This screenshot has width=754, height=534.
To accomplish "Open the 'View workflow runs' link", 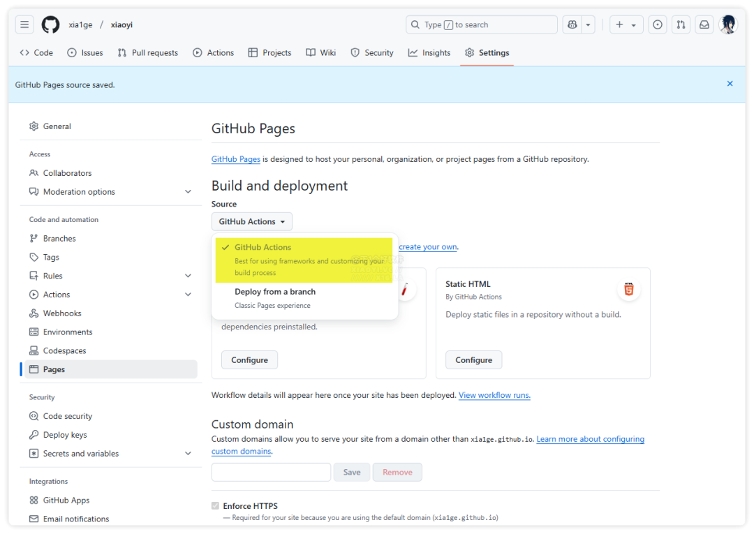I will [494, 395].
